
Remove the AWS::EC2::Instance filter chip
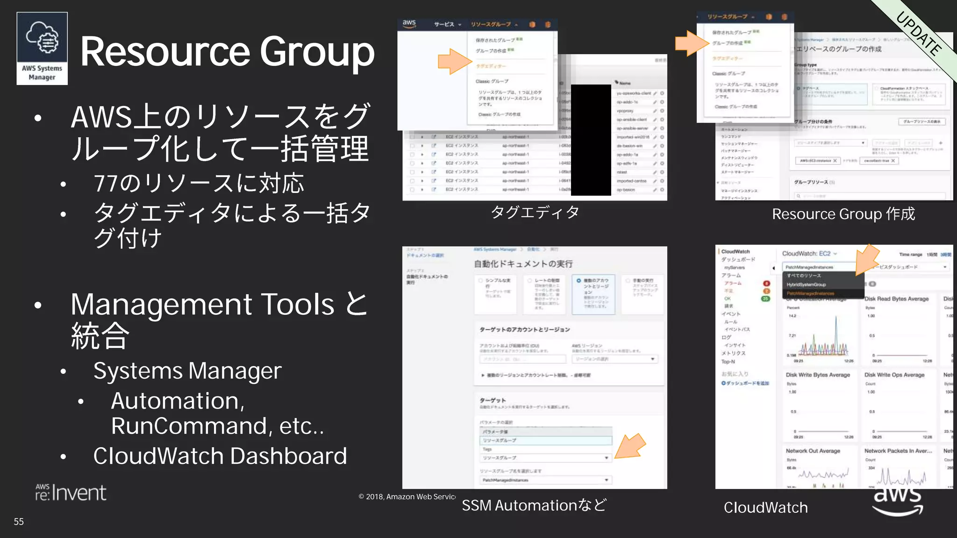835,161
